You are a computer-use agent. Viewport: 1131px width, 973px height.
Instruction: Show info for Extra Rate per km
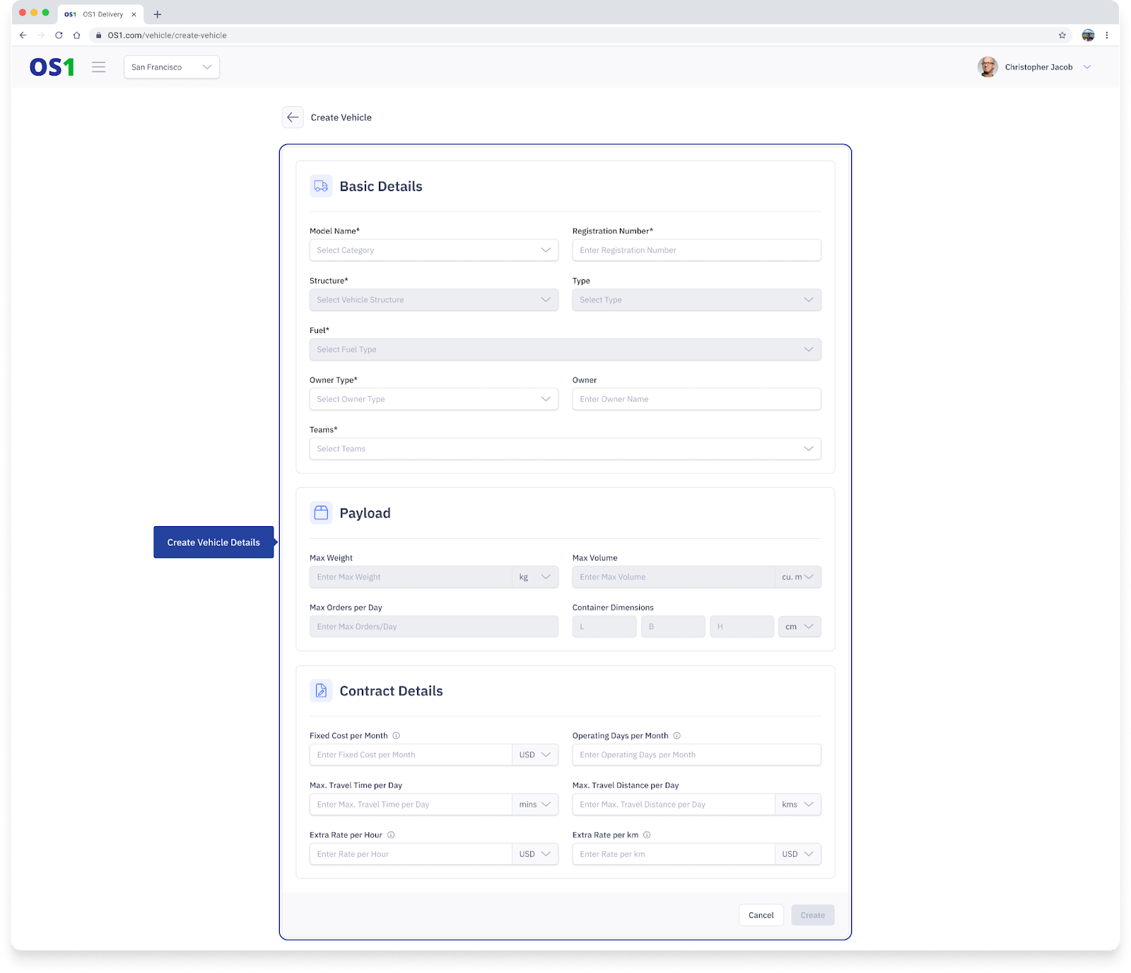647,835
